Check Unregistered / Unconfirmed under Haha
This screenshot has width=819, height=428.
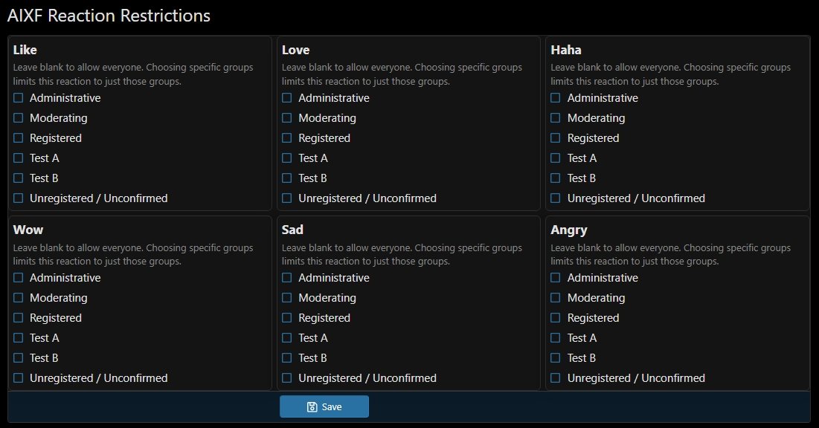(556, 198)
